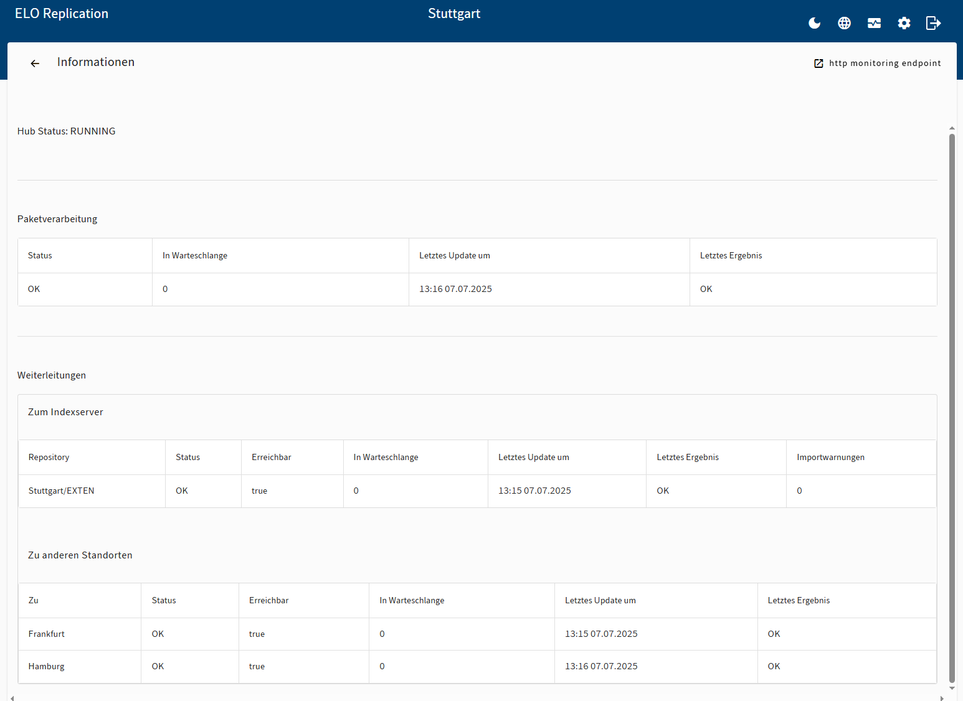Click the Stuttgart site name in header

click(x=454, y=14)
